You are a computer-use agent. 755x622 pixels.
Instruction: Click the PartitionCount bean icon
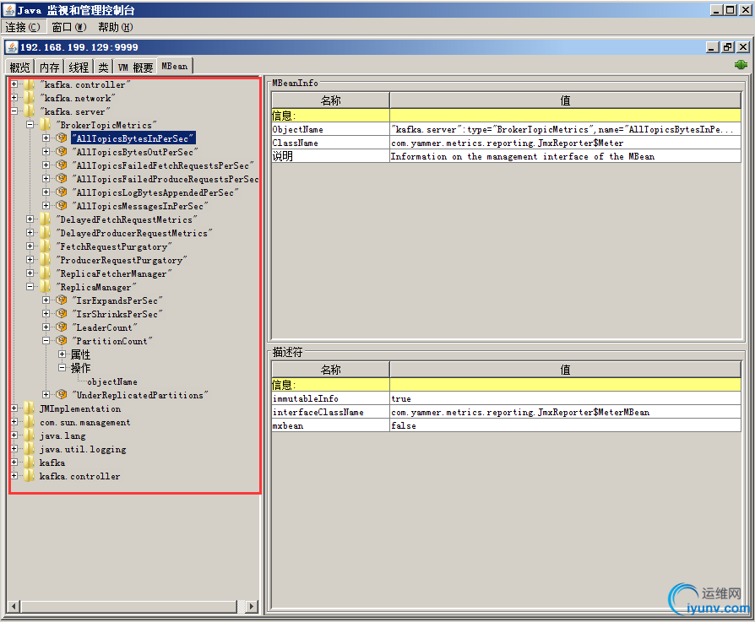tap(61, 340)
